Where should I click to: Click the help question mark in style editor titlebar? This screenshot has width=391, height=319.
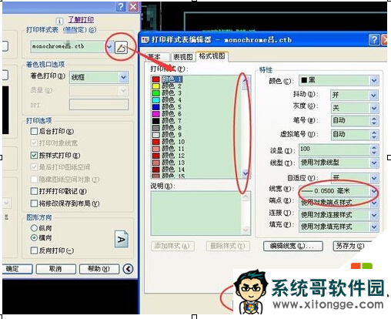pyautogui.click(x=374, y=40)
